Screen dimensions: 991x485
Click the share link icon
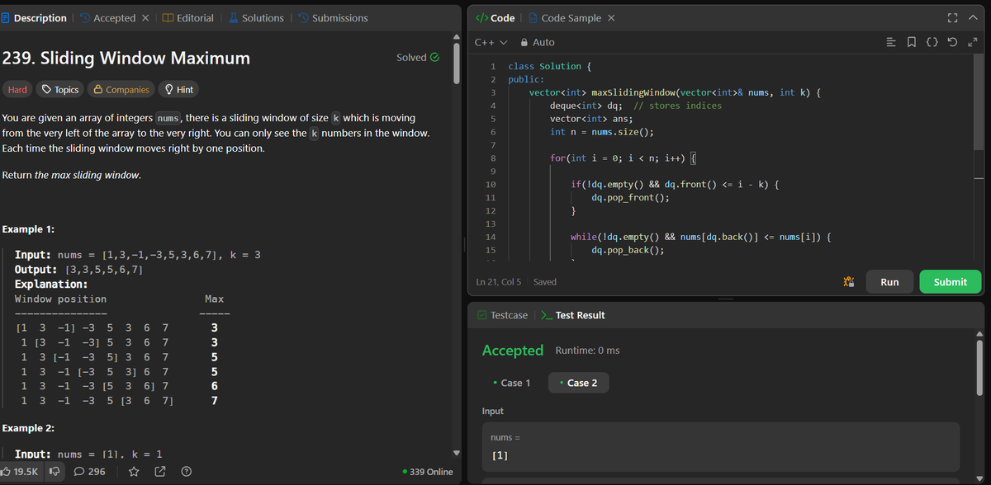(162, 472)
